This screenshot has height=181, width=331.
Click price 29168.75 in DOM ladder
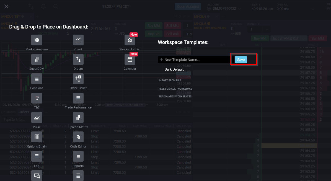point(307,51)
